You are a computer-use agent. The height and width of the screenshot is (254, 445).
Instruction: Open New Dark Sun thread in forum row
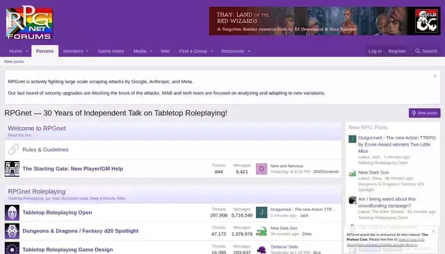click(284, 228)
